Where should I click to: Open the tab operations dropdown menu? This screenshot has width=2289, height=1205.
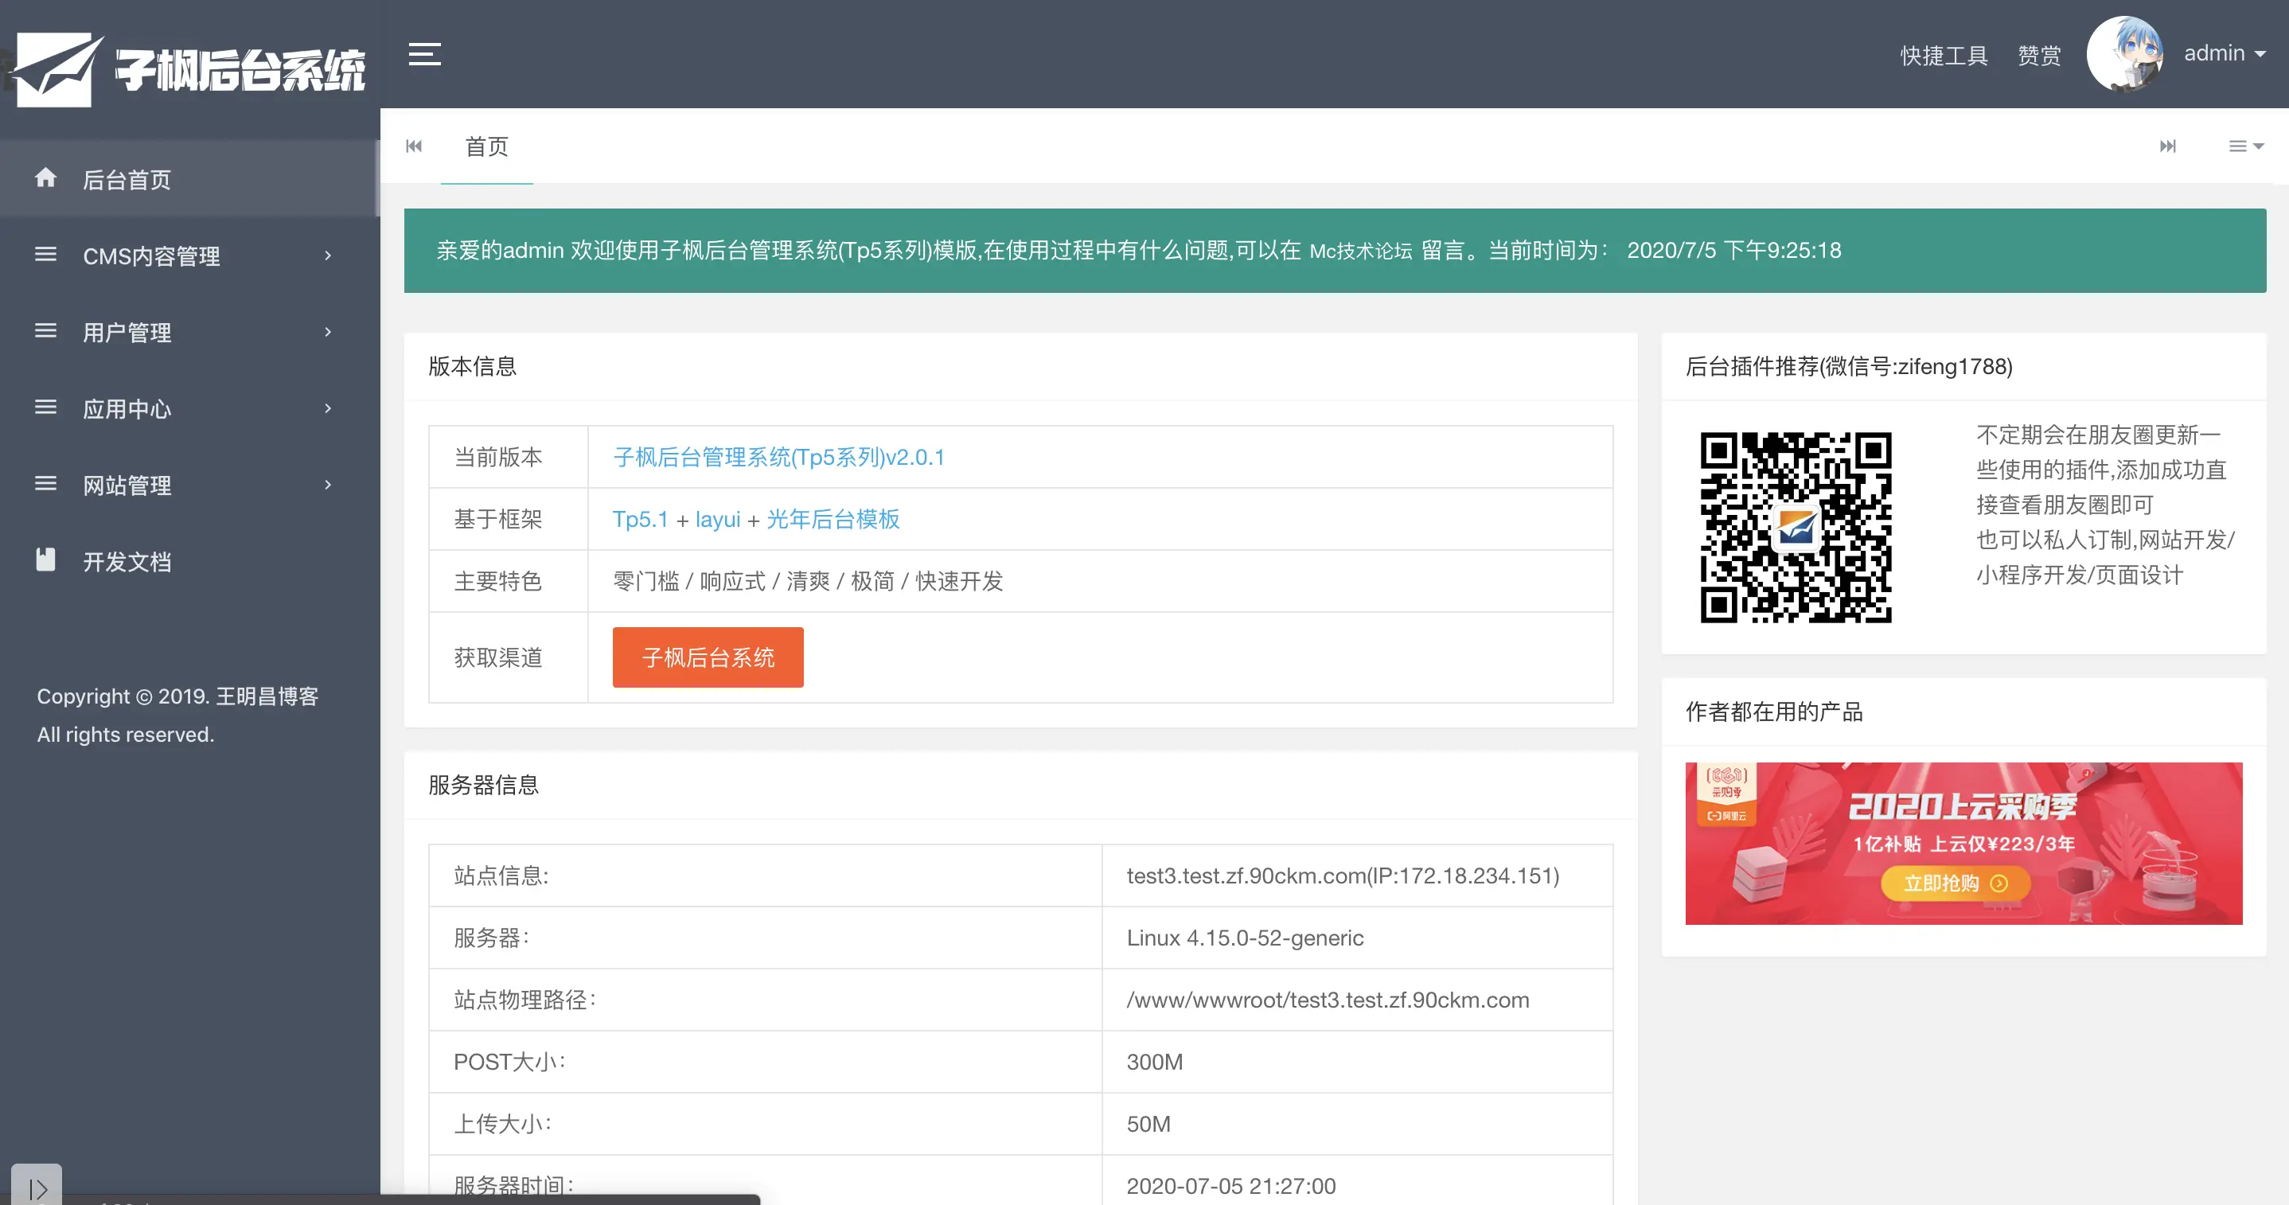[x=2244, y=146]
